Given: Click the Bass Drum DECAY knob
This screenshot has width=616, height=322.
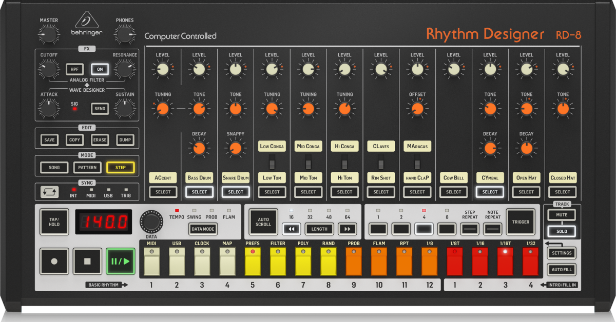Looking at the screenshot, I should (199, 148).
